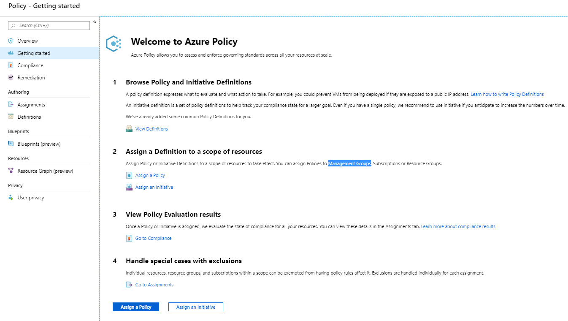This screenshot has height=321, width=568.
Task: Click the magnifier icon in search box
Action: [x=13, y=26]
